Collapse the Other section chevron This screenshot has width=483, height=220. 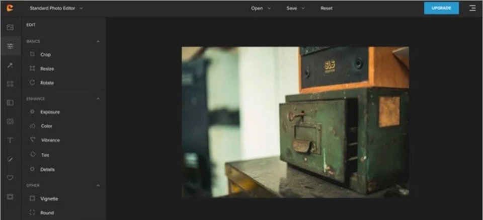click(98, 185)
